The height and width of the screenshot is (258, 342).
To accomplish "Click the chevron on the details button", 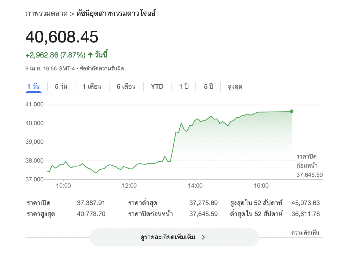I will pyautogui.click(x=203, y=237).
